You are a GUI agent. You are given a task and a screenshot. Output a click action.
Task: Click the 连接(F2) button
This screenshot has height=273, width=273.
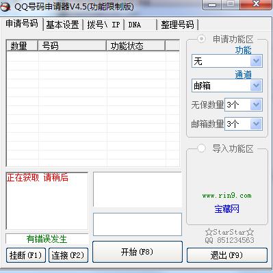(x=68, y=255)
